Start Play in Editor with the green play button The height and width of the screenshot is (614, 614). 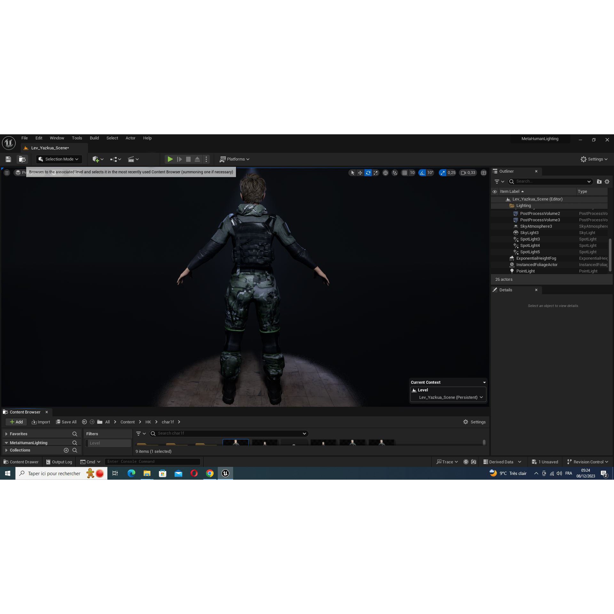pos(170,159)
